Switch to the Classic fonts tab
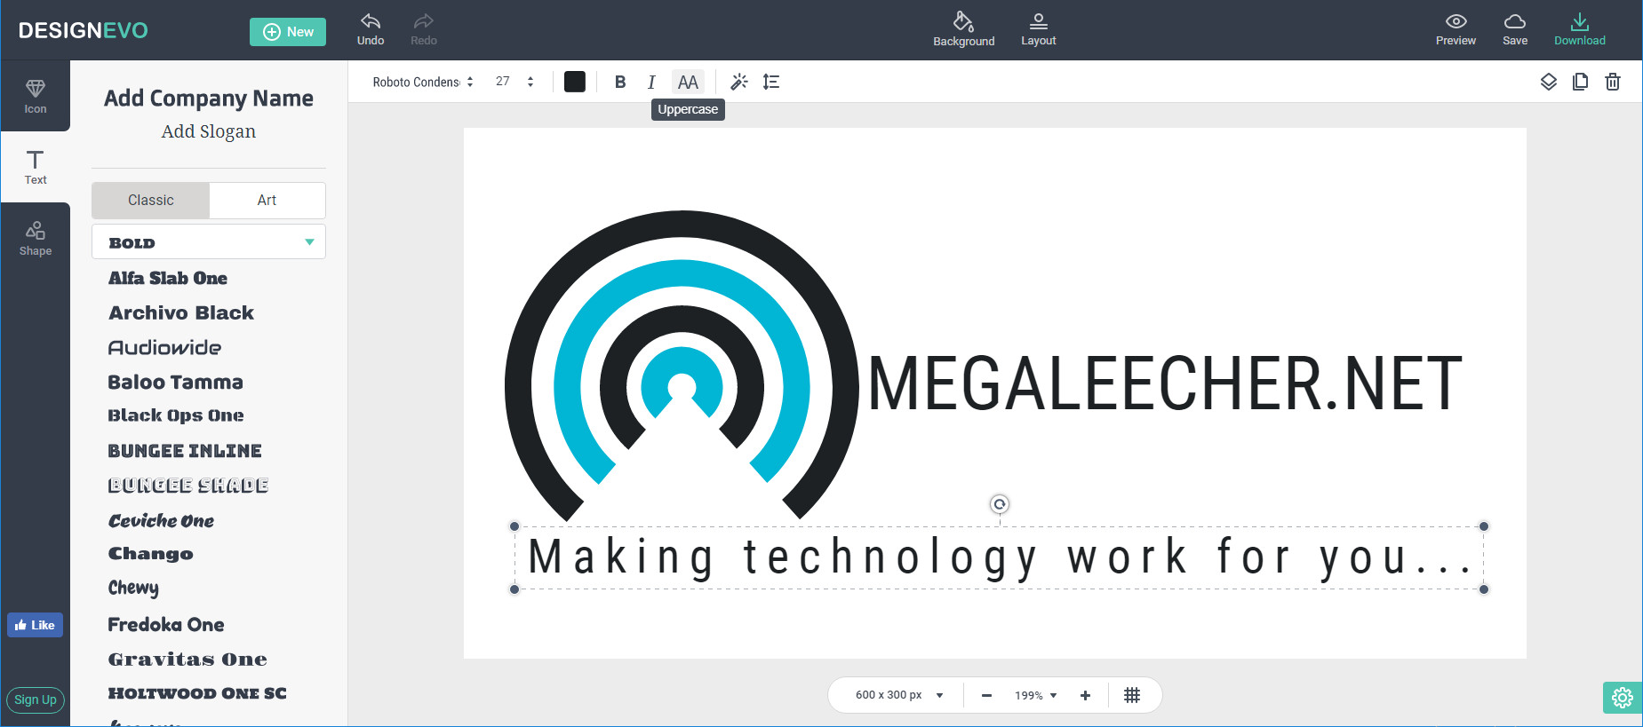Screen dimensions: 1643x727 pyautogui.click(x=151, y=201)
